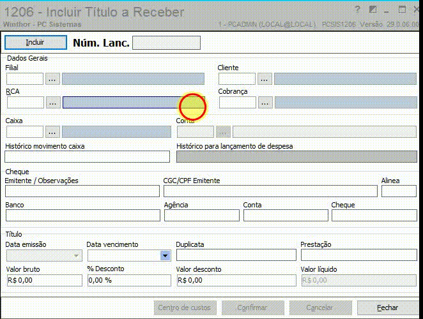Click the Filial description field
The image size is (423, 319).
point(134,79)
